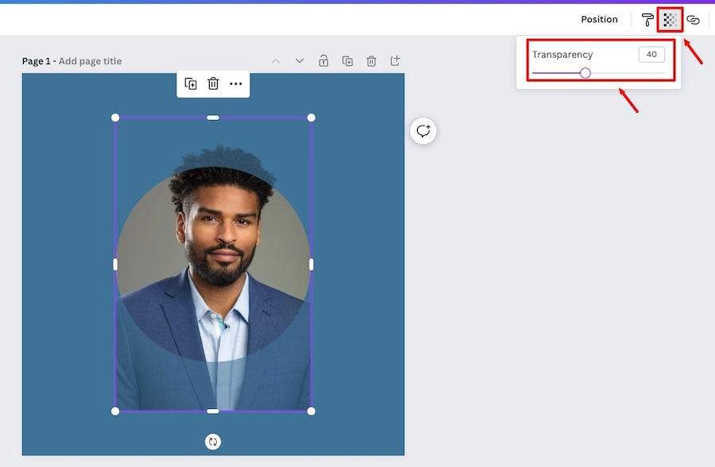Click the top-left corner resize handle
The image size is (715, 467).
115,118
